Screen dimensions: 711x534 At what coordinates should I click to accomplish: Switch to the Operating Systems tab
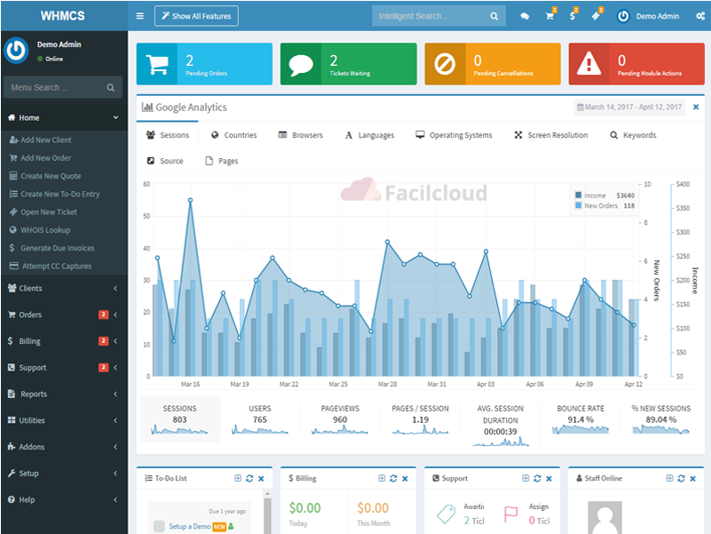454,135
